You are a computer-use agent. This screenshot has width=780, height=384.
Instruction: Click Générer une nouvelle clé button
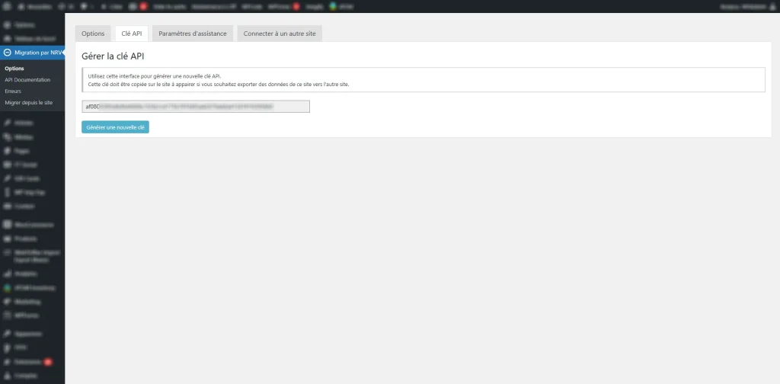coord(116,127)
